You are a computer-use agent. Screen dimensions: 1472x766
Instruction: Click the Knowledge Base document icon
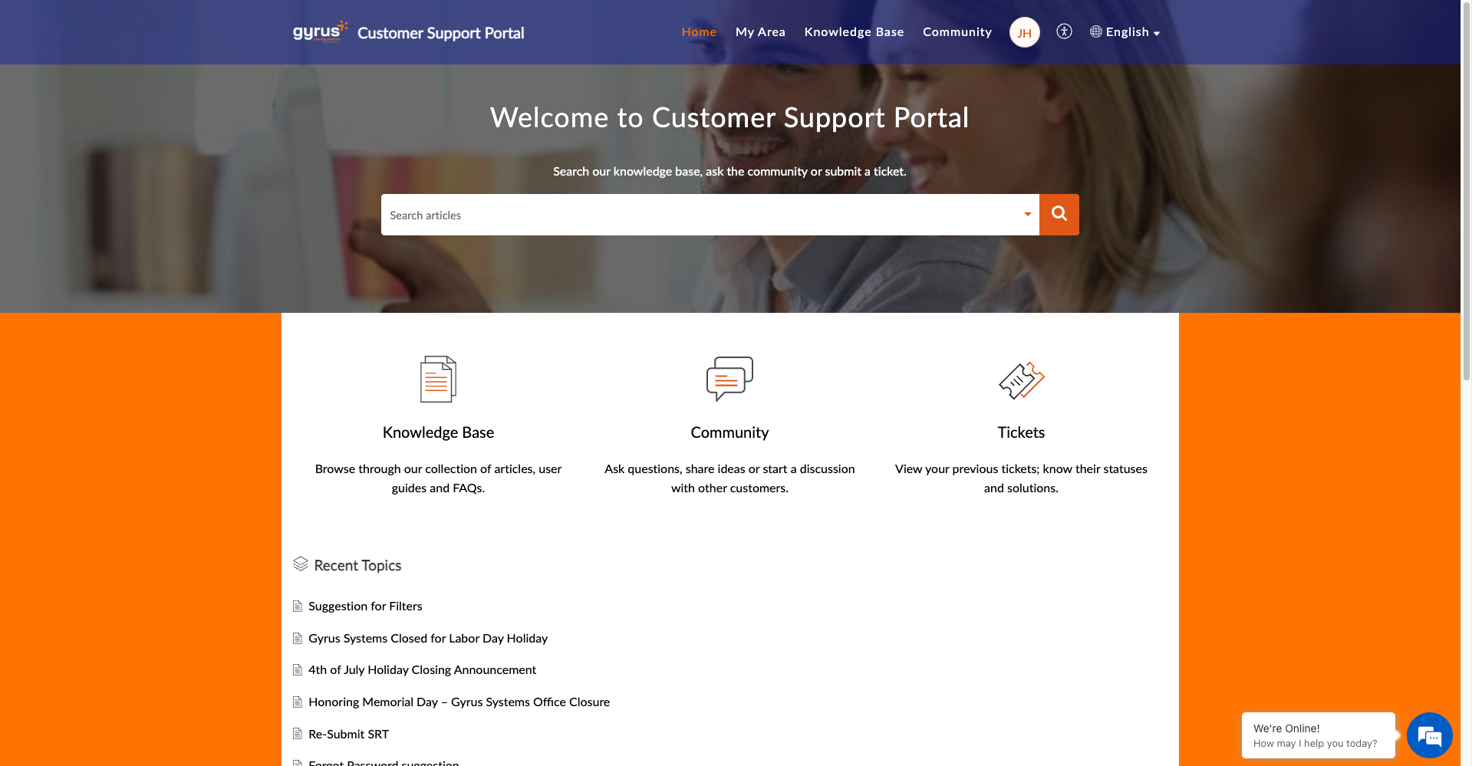438,379
